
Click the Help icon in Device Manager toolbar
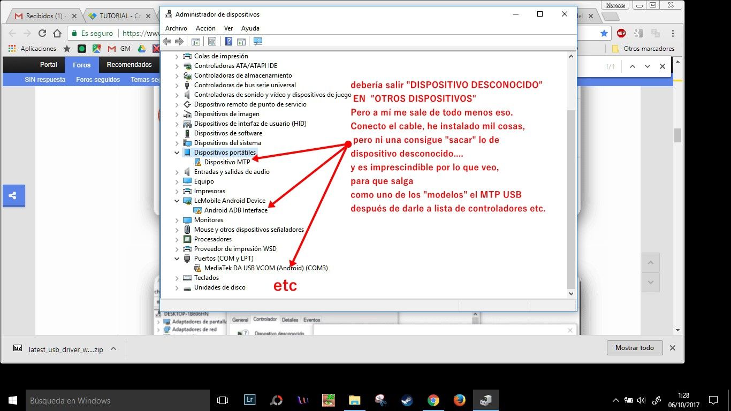229,42
